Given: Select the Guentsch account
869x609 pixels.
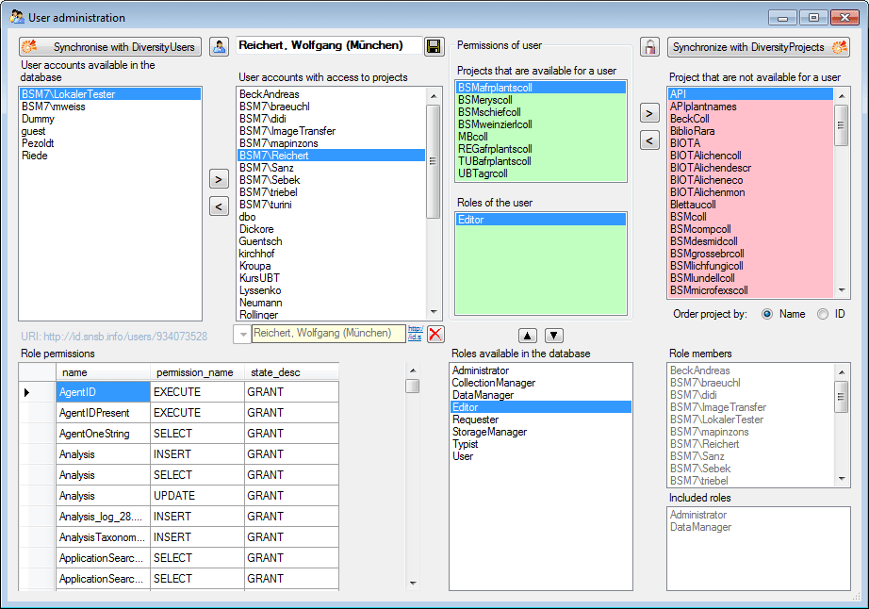Looking at the screenshot, I should tap(332, 241).
